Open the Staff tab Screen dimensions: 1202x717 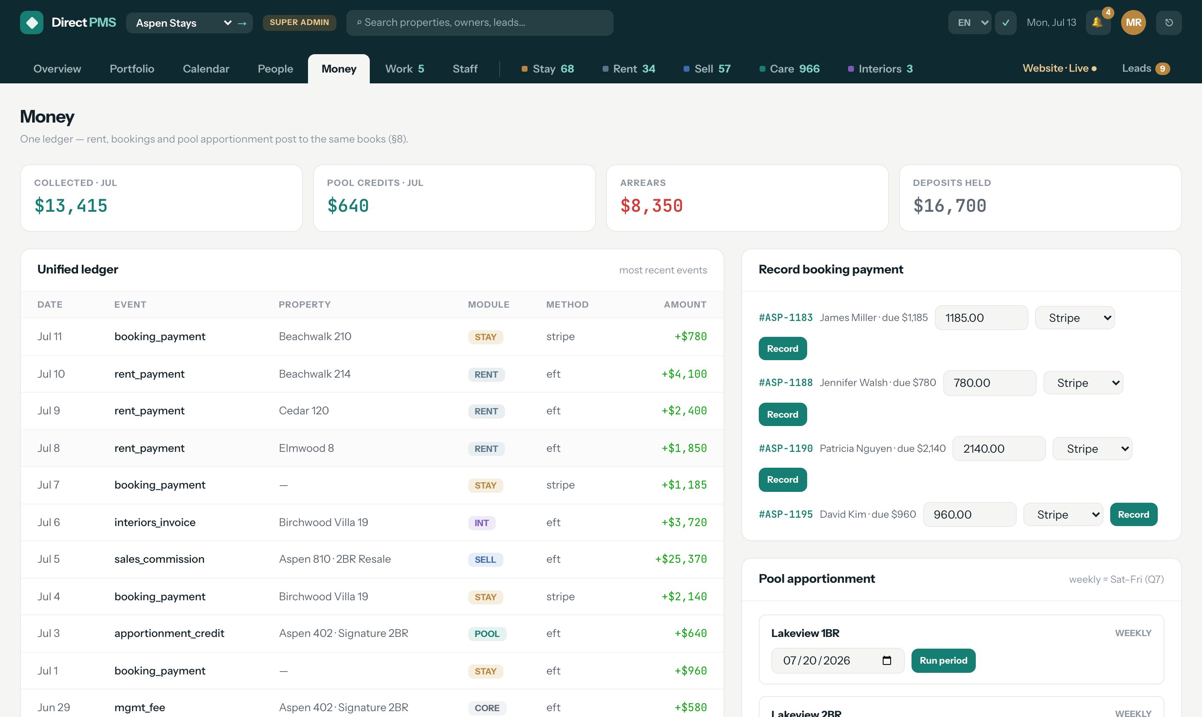point(465,69)
